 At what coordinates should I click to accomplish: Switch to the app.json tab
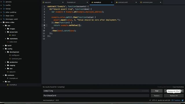coord(53,2)
